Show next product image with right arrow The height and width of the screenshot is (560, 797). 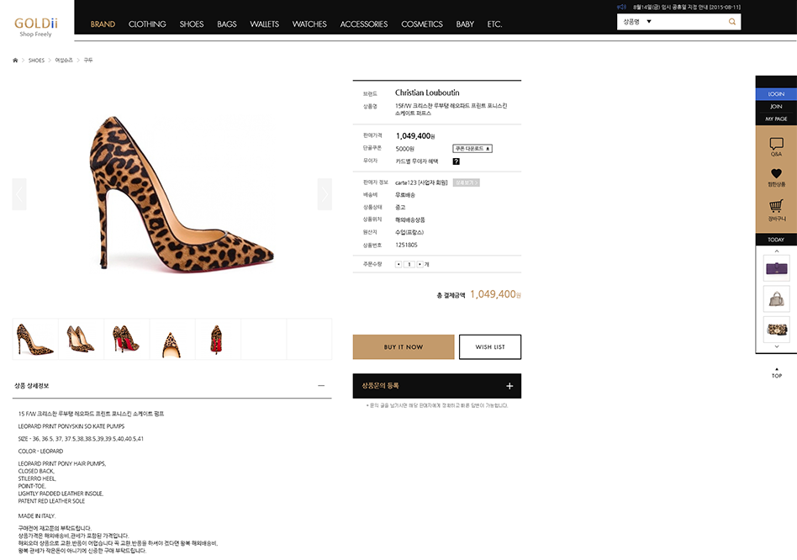point(325,194)
